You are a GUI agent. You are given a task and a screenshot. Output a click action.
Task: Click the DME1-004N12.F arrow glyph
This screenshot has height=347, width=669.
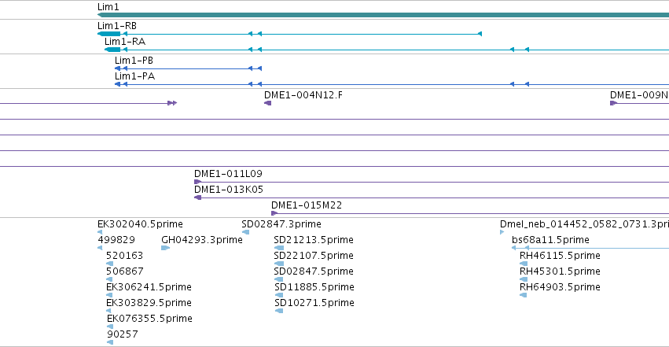point(267,103)
